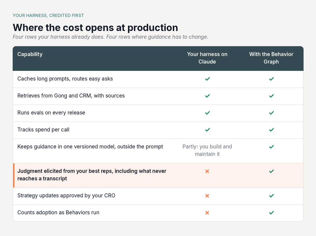The height and width of the screenshot is (236, 316).
Task: Select the "YOUR HARNESS, CREDITED FIRST" eyebrow text
Action: click(48, 16)
